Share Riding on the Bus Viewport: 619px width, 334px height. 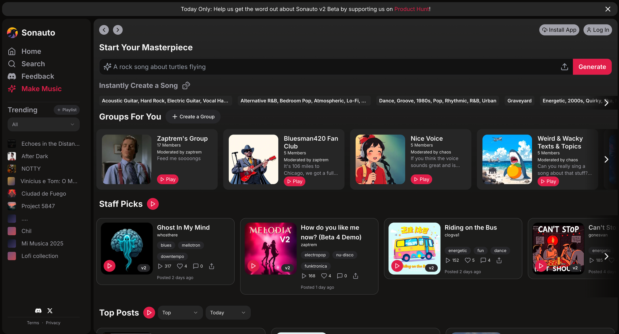tap(499, 260)
